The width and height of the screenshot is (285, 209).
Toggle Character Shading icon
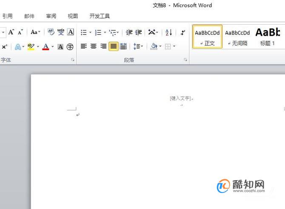pyautogui.click(x=60, y=47)
